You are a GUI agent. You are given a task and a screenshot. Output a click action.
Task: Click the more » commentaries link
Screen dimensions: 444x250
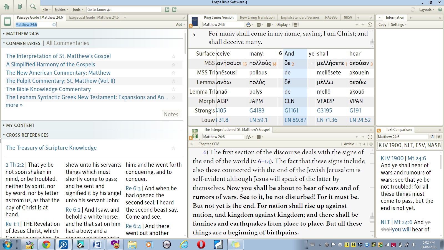[x=14, y=105]
